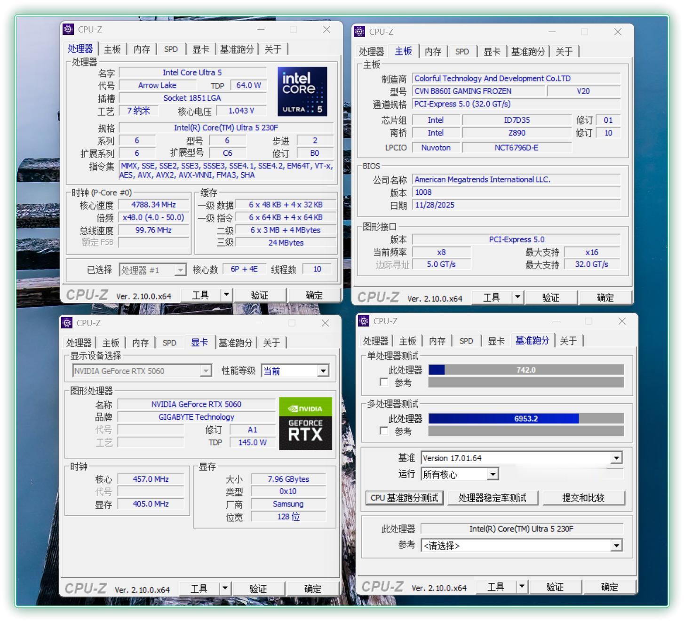Switch to the 主板 tab in the benchmark window
The image size is (684, 622).
pos(407,341)
